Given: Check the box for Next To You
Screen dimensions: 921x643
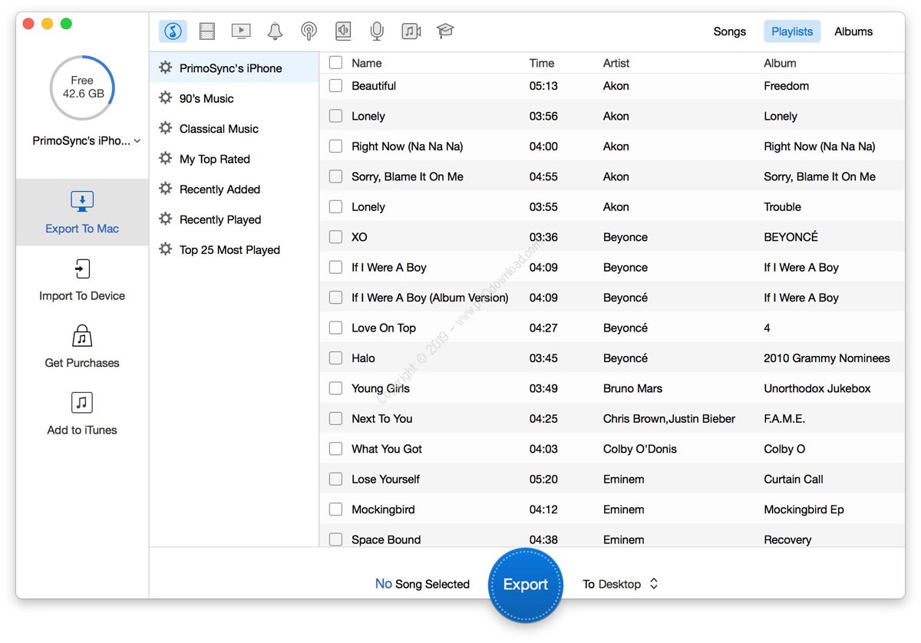Looking at the screenshot, I should [335, 419].
